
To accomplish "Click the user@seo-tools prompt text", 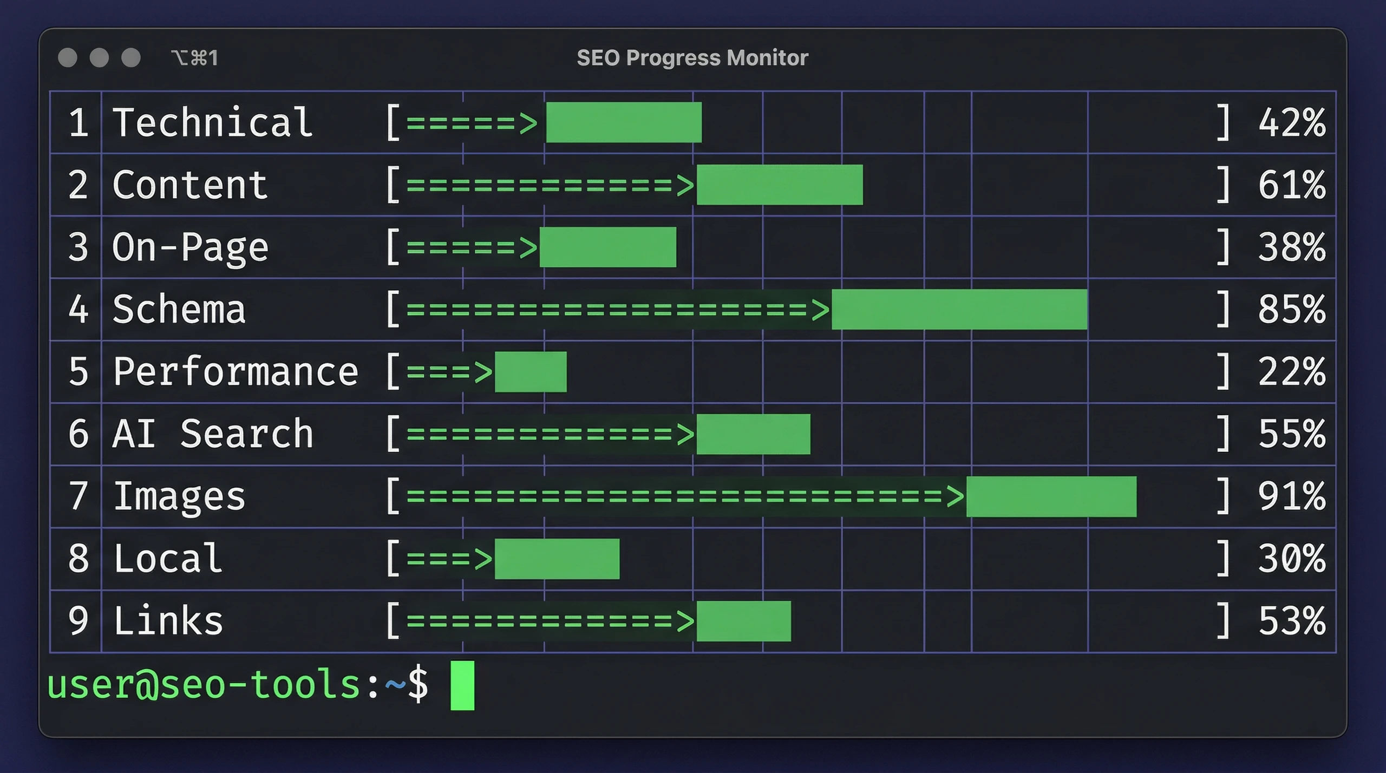I will tap(203, 685).
